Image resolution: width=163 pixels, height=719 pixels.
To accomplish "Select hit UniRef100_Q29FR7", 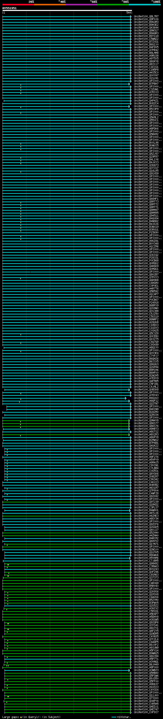I will [146, 157].
